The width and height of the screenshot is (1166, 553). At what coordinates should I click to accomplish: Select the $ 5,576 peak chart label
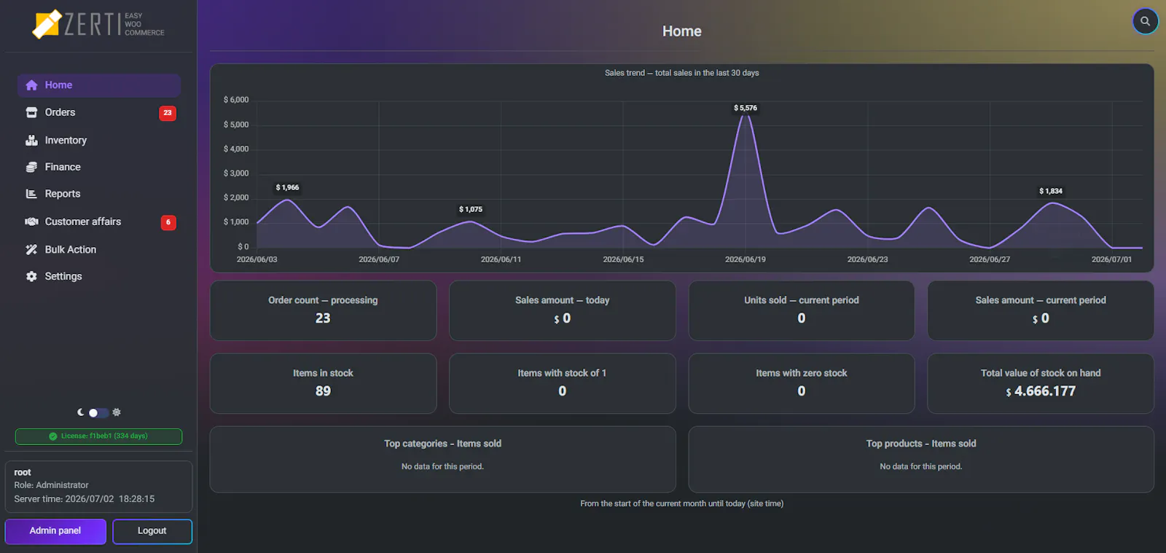(x=746, y=108)
